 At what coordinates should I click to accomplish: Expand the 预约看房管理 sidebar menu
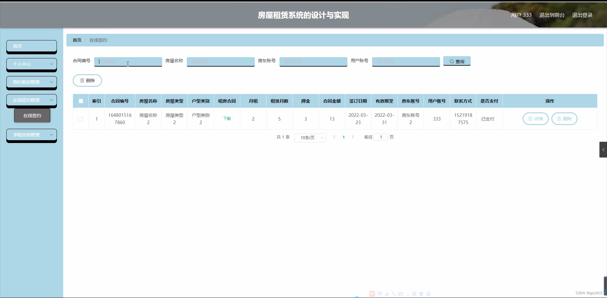pos(31,82)
